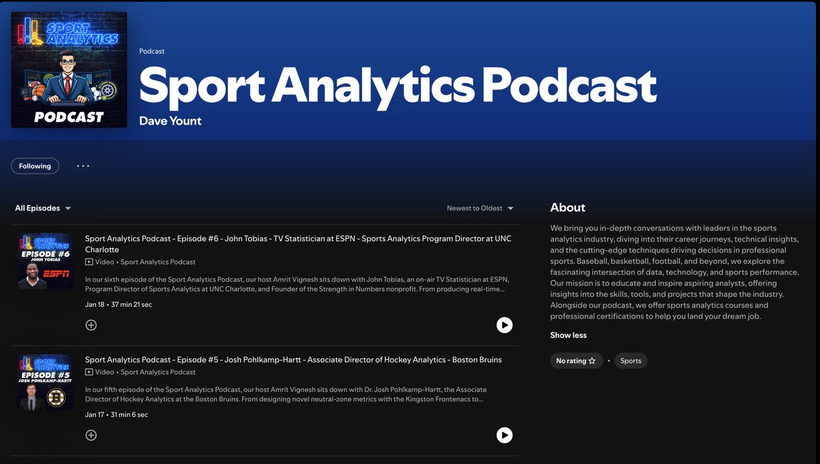Add Episode #6 to your library

(x=91, y=325)
